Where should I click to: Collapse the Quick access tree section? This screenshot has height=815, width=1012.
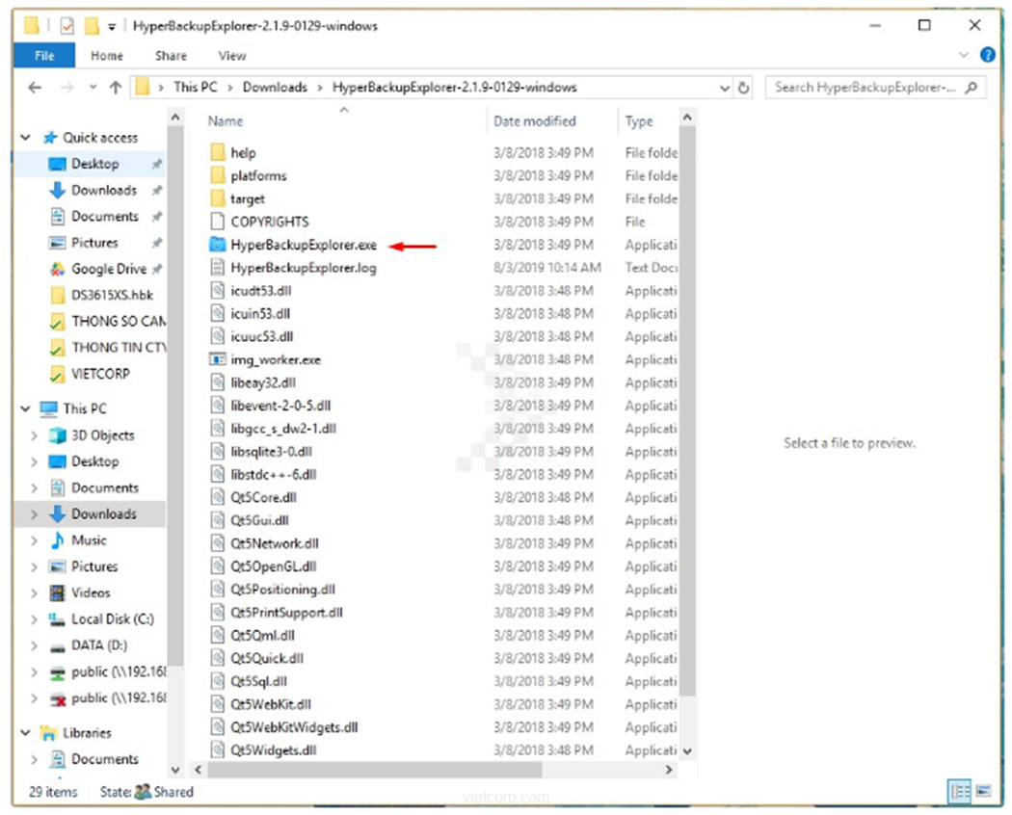click(x=26, y=138)
